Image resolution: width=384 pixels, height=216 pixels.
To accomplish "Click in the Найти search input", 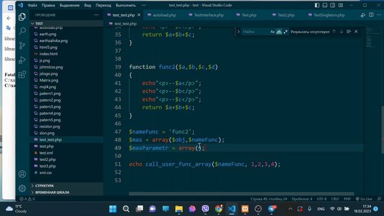I will coord(255,32).
